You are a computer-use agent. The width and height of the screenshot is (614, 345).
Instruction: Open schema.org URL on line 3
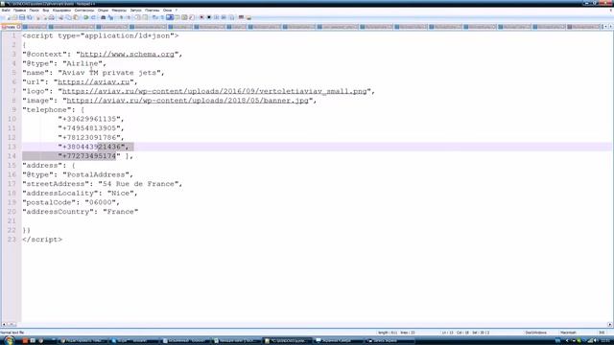[127, 54]
